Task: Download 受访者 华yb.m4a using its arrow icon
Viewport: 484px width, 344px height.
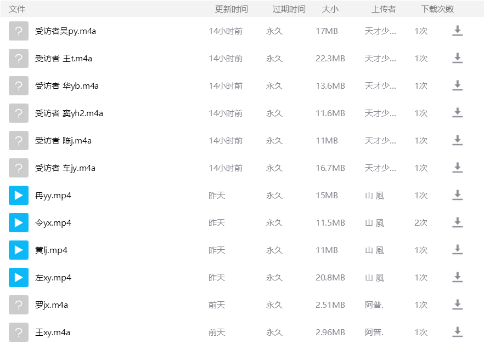Action: (x=457, y=86)
